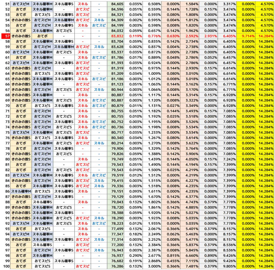
Task: Click the 9.805% cell in the last row
Action: [227, 266]
